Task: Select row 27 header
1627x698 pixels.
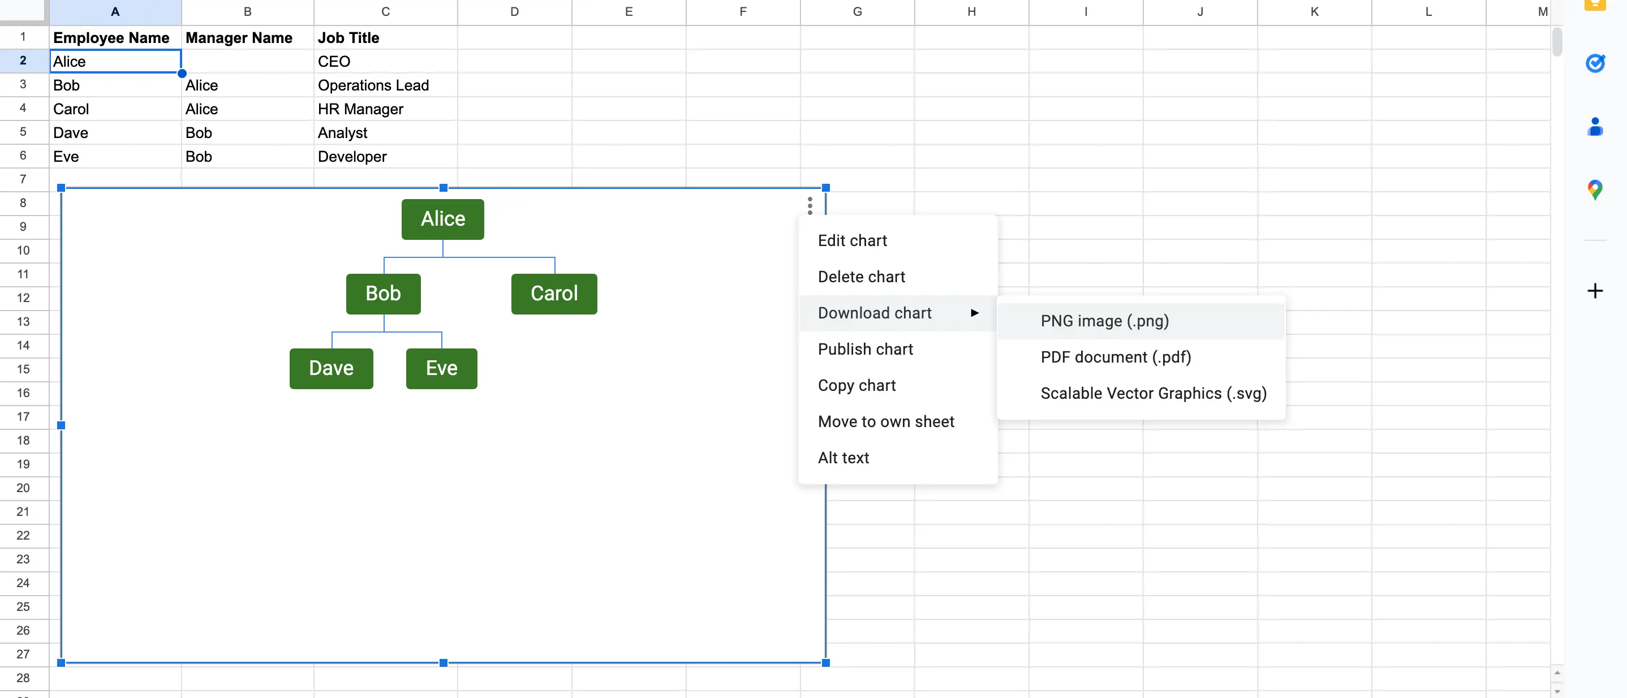Action: [23, 654]
